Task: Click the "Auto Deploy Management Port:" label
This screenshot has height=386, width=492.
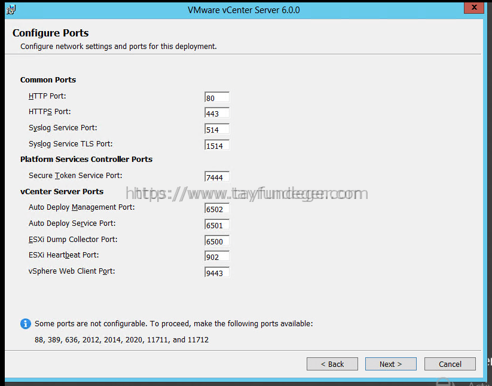Action: [81, 207]
